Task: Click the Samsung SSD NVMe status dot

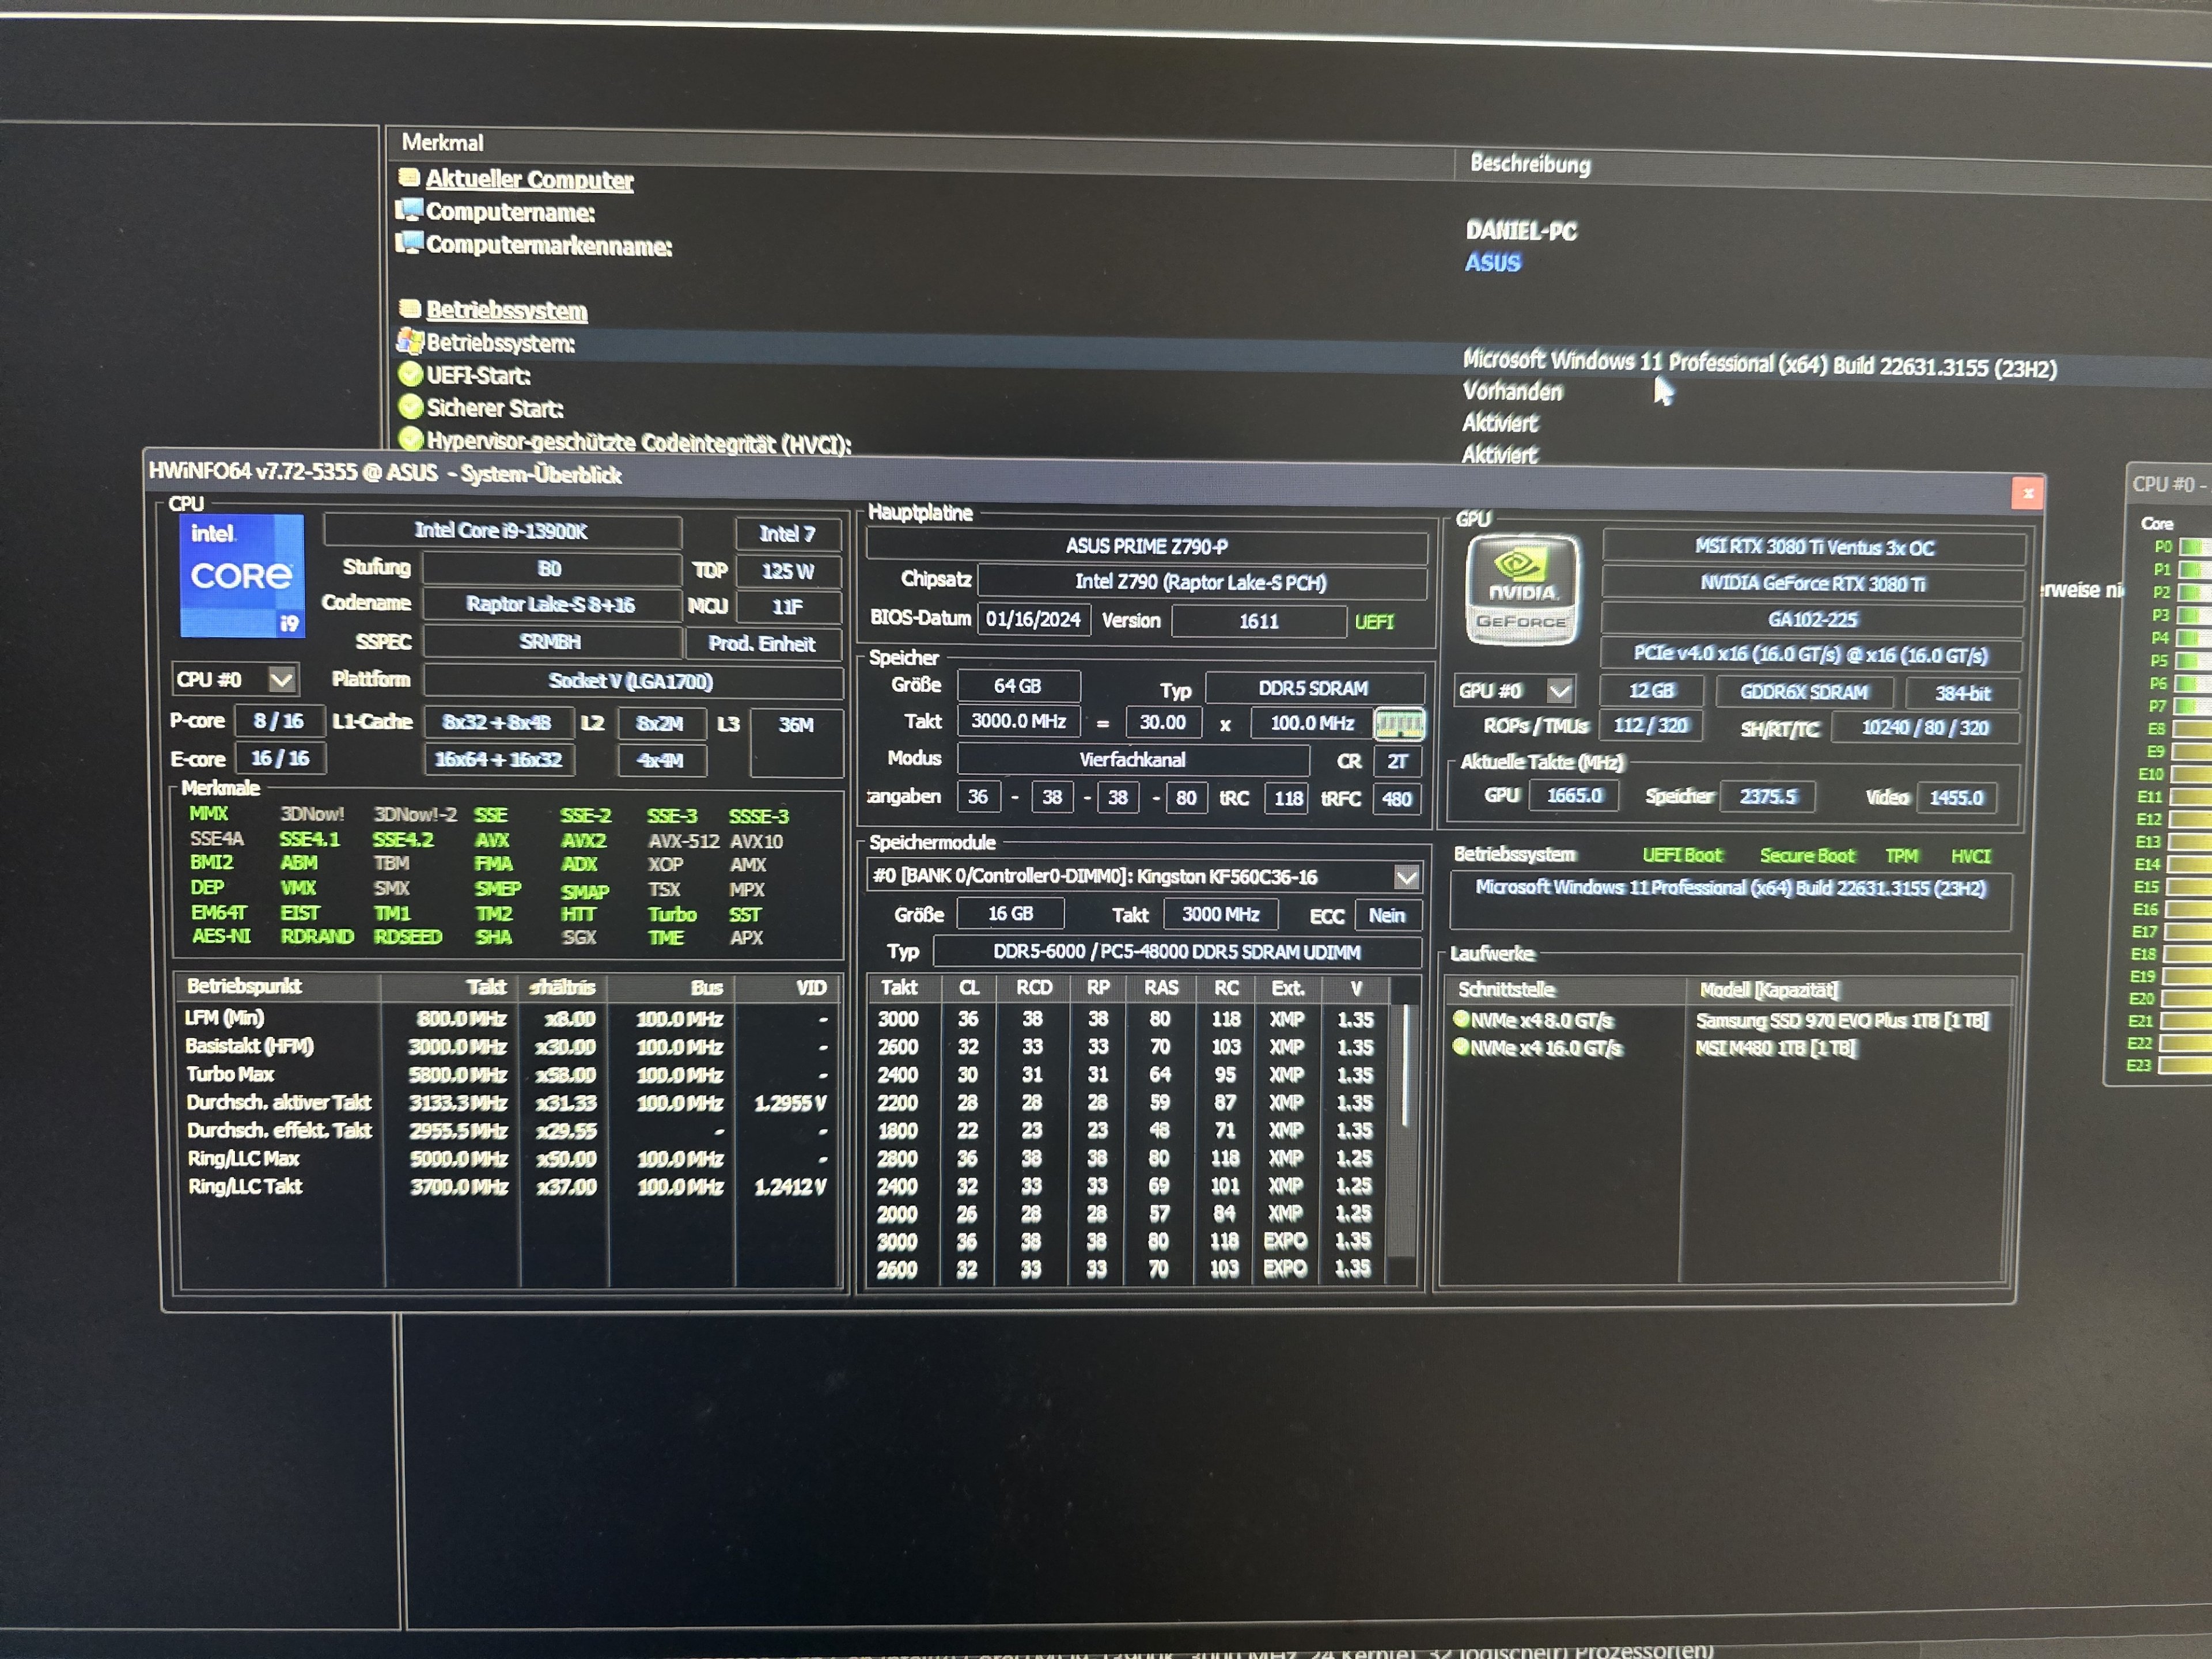Action: [1461, 1019]
